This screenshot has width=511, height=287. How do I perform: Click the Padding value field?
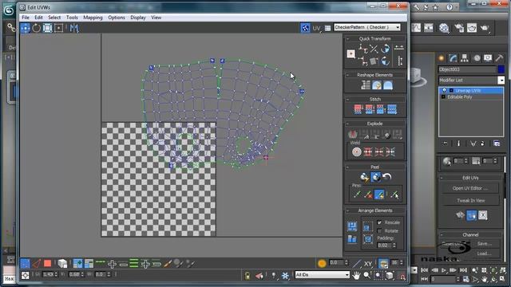tap(384, 246)
